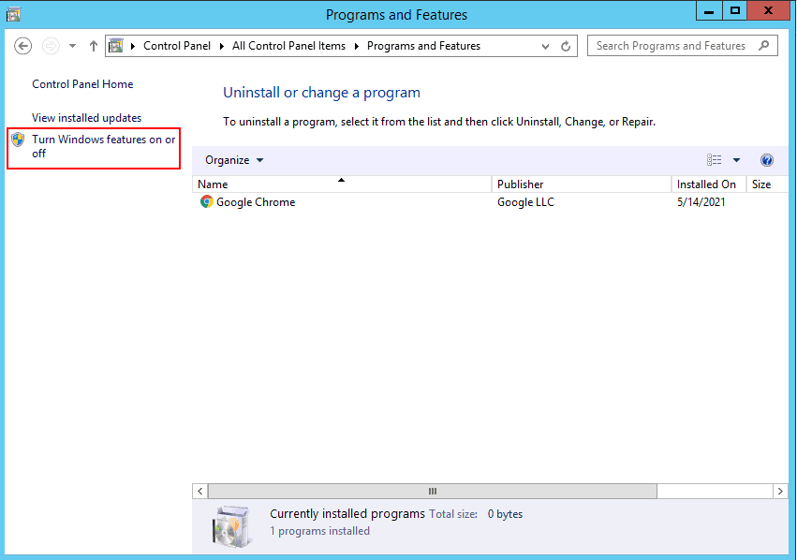
Task: Click the Forward navigation arrow
Action: 51,46
